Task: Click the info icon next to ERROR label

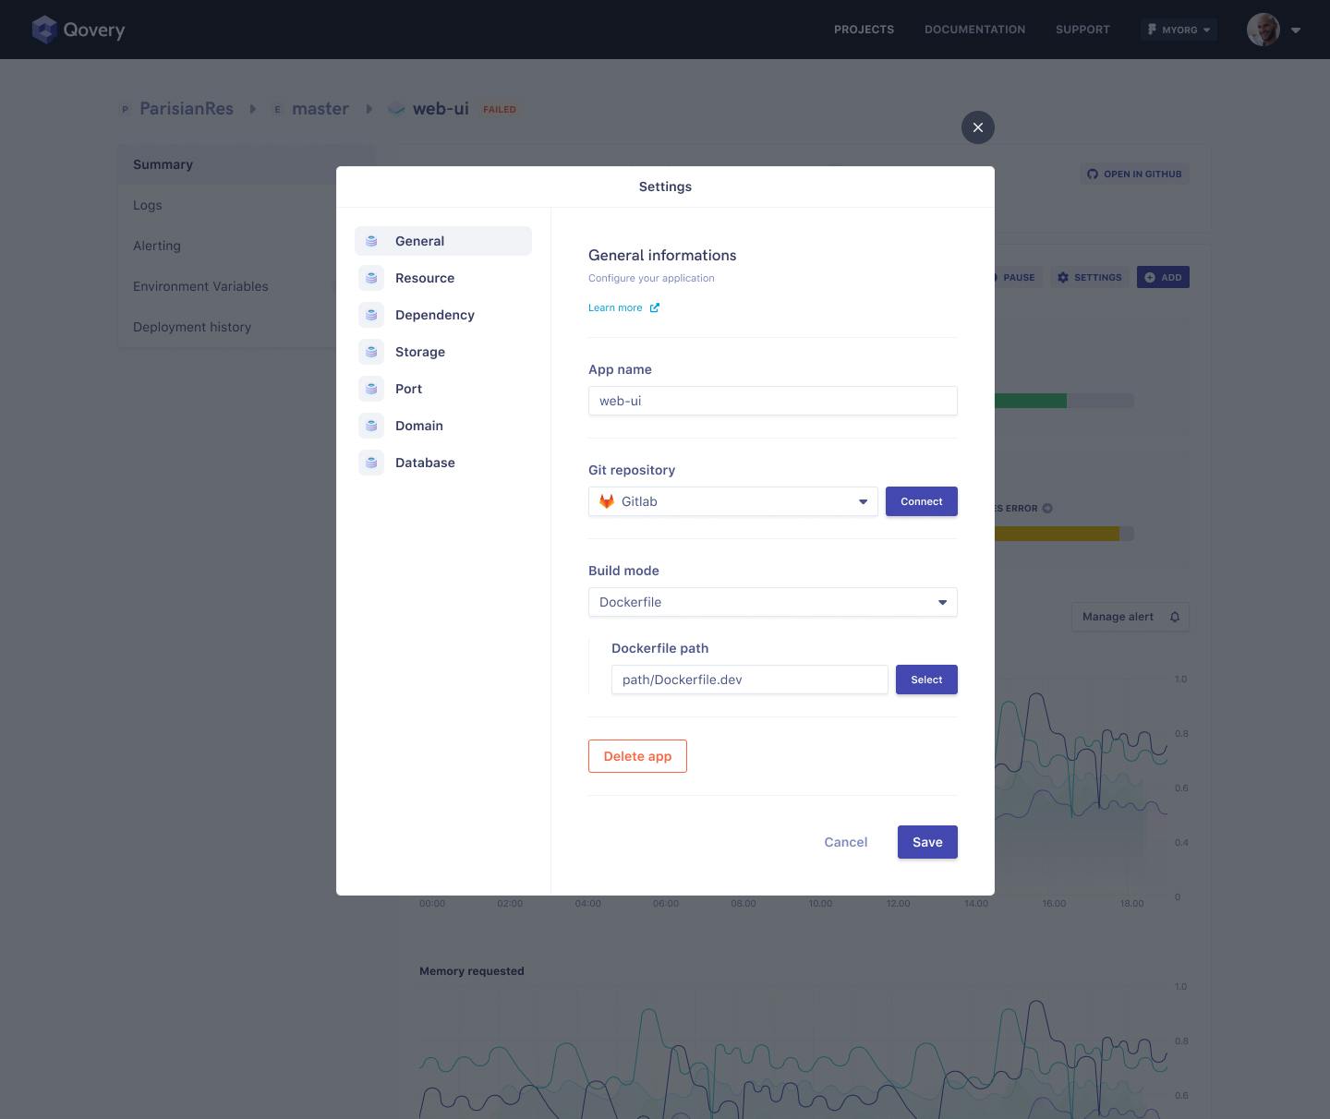Action: (x=1047, y=508)
